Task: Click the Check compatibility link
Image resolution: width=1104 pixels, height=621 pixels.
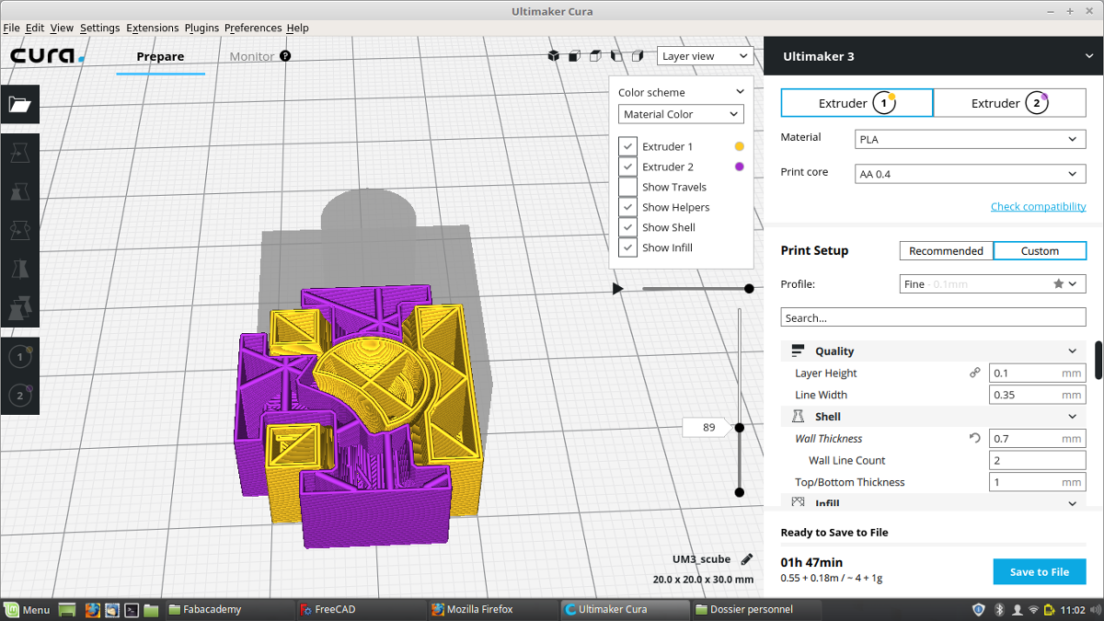Action: tap(1038, 206)
